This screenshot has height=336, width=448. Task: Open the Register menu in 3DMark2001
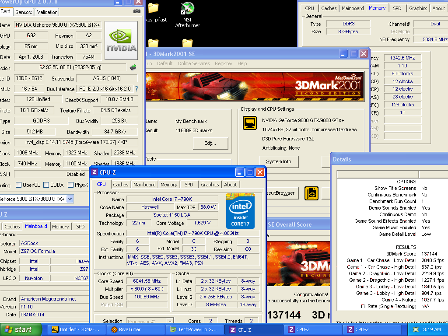pos(224,63)
